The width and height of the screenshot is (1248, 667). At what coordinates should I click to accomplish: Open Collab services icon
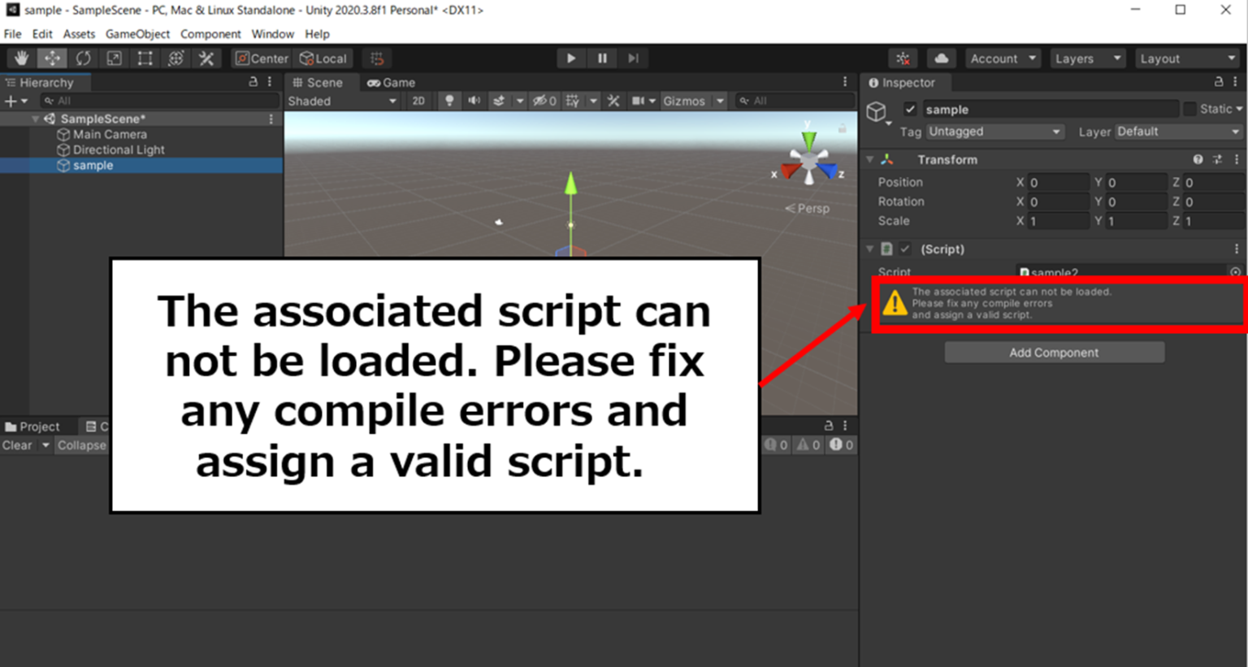click(903, 58)
